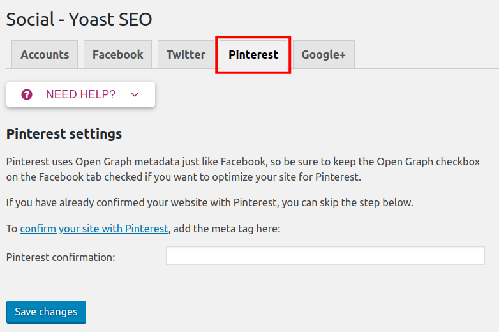Open 'confirm your site with Pinterest' link
The width and height of the screenshot is (499, 332).
pos(94,229)
